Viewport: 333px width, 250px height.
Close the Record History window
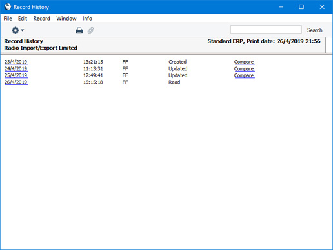click(322, 7)
